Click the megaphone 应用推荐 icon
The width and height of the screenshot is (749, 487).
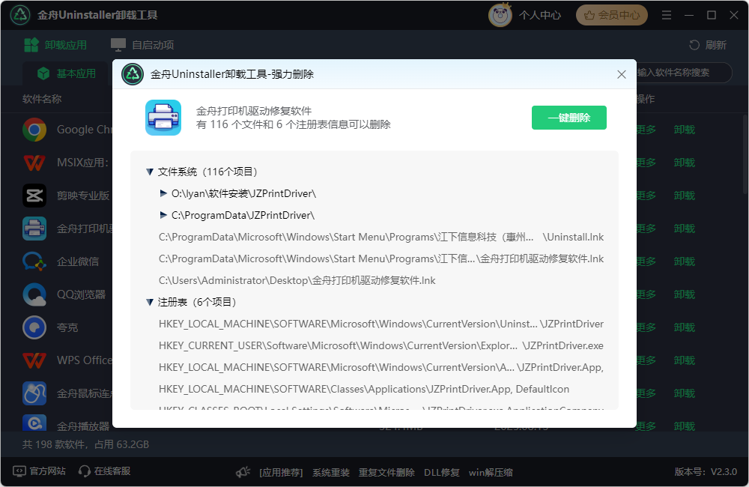point(243,472)
